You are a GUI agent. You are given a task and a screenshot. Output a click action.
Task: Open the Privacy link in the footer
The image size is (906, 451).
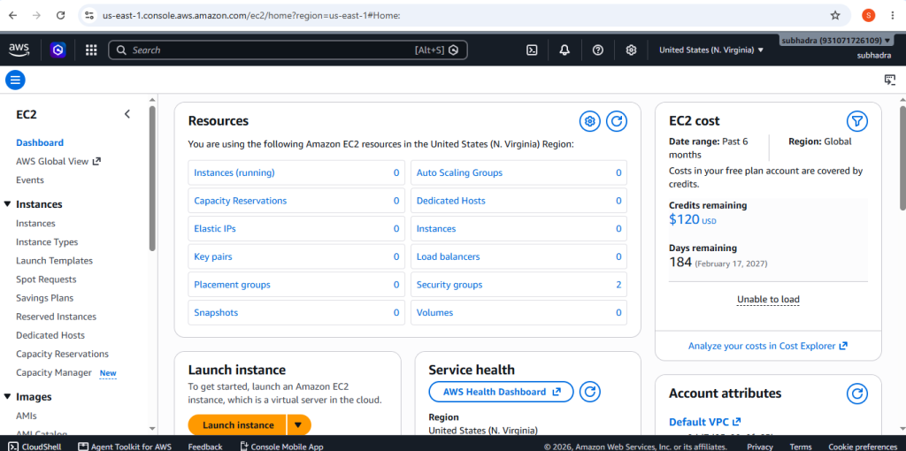(x=760, y=447)
